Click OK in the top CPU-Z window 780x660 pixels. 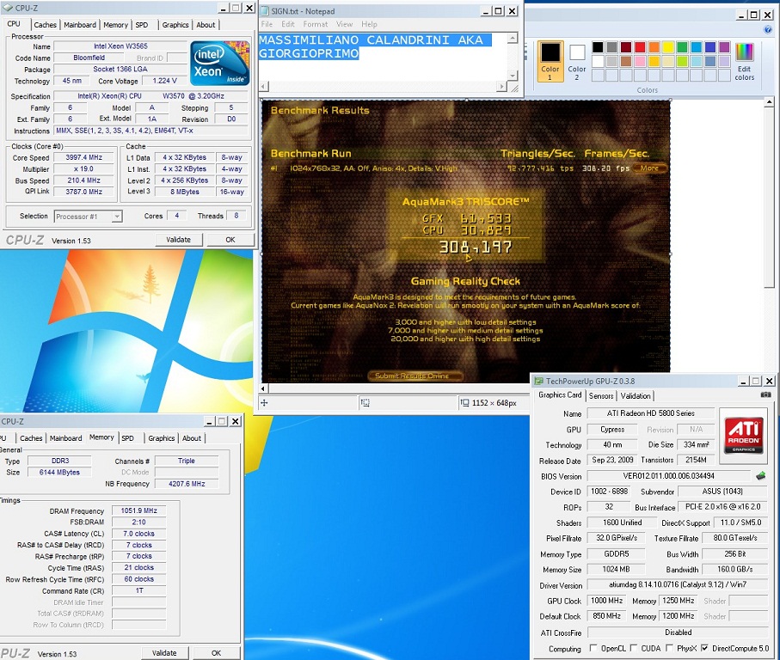pyautogui.click(x=230, y=240)
